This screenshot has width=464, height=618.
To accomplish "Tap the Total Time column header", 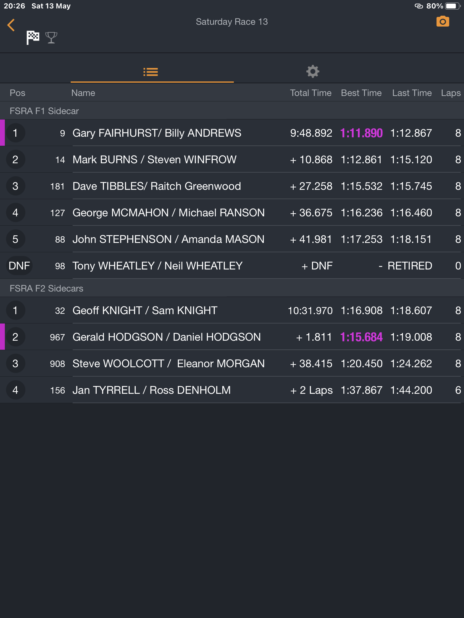I will [x=311, y=93].
